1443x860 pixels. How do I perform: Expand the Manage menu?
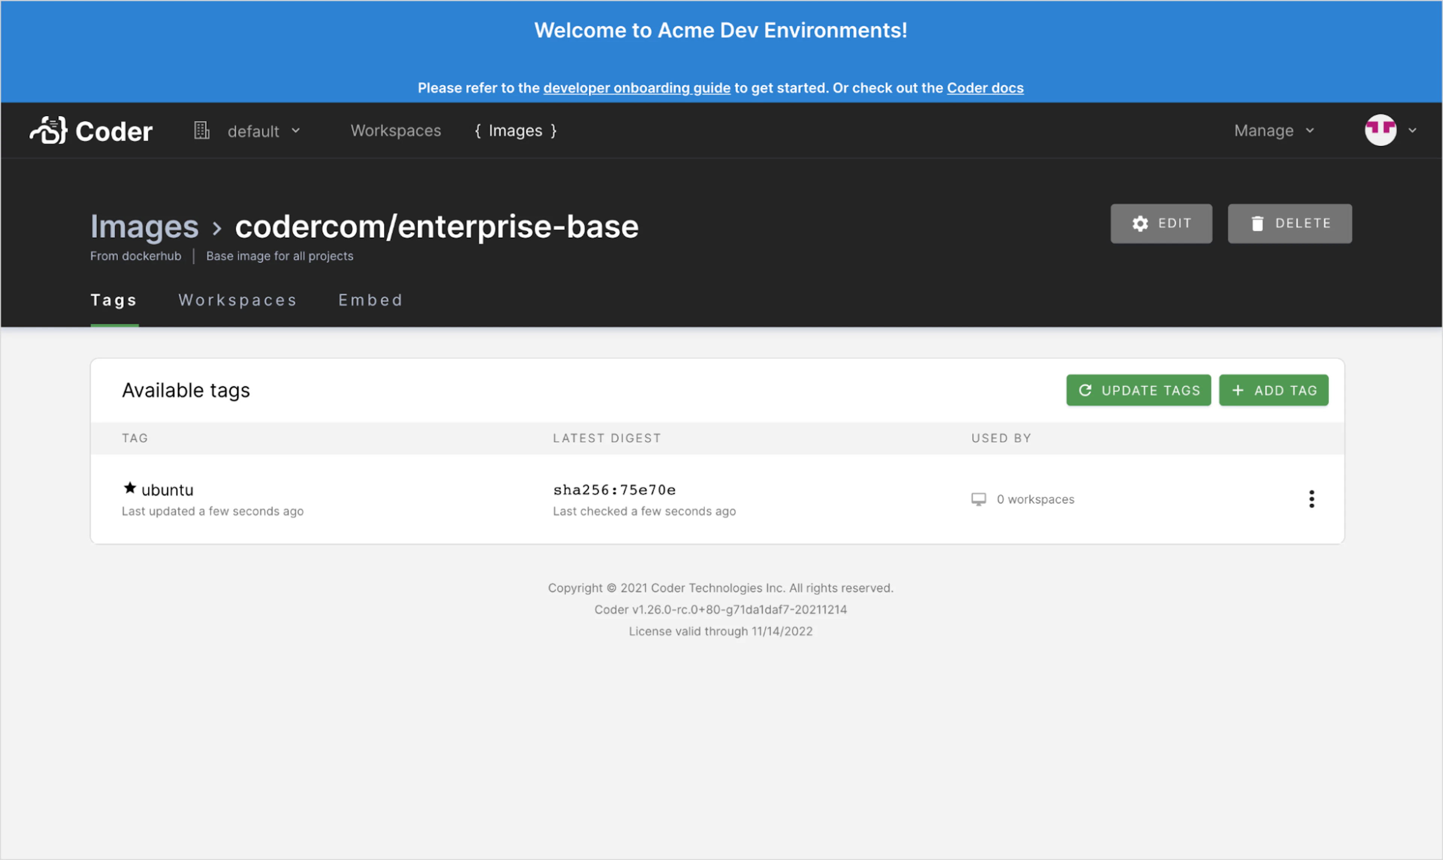(1274, 130)
